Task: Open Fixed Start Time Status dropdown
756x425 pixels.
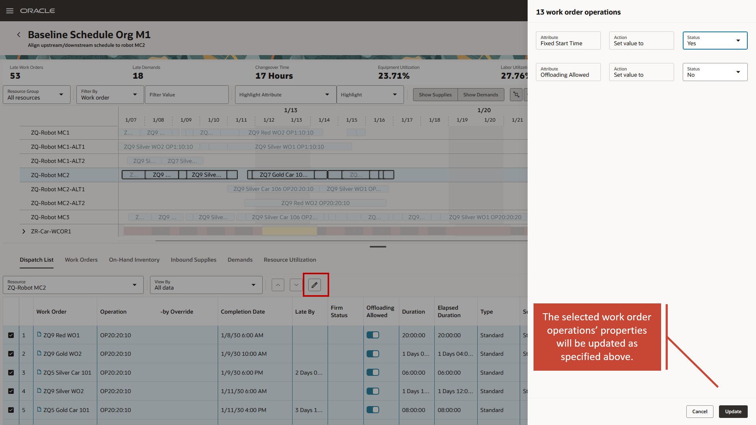Action: [715, 41]
